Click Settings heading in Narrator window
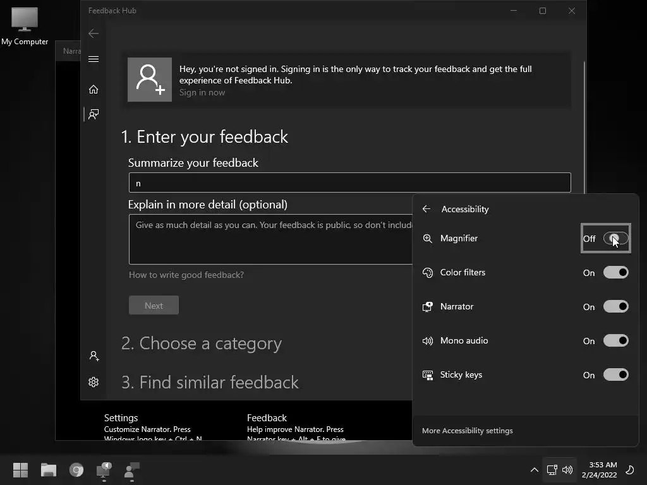 [x=121, y=418]
